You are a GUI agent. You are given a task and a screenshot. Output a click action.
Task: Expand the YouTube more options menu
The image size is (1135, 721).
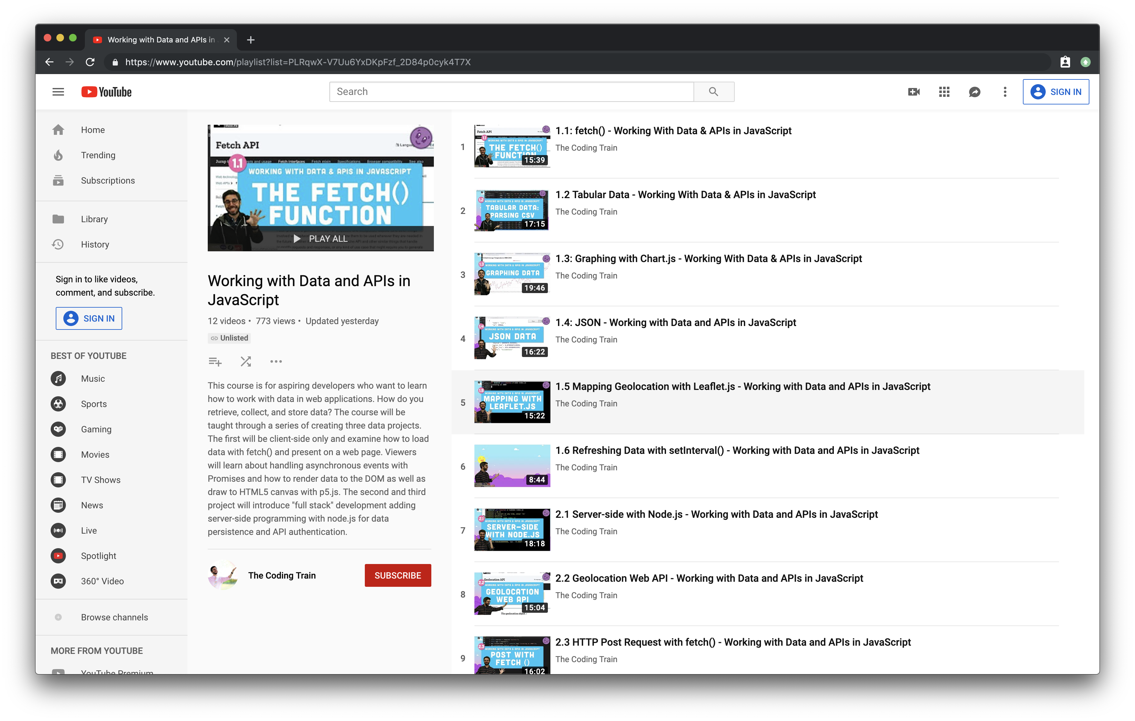(1004, 92)
